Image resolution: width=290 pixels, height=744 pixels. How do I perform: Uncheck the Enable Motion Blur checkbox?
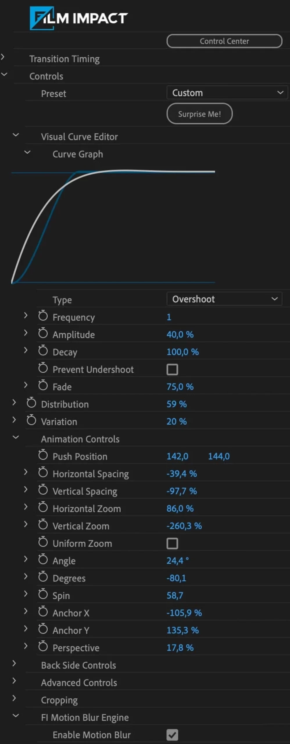click(x=172, y=735)
